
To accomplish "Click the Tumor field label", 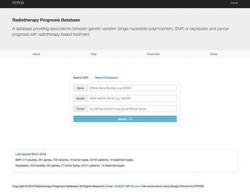I will point(81,109).
